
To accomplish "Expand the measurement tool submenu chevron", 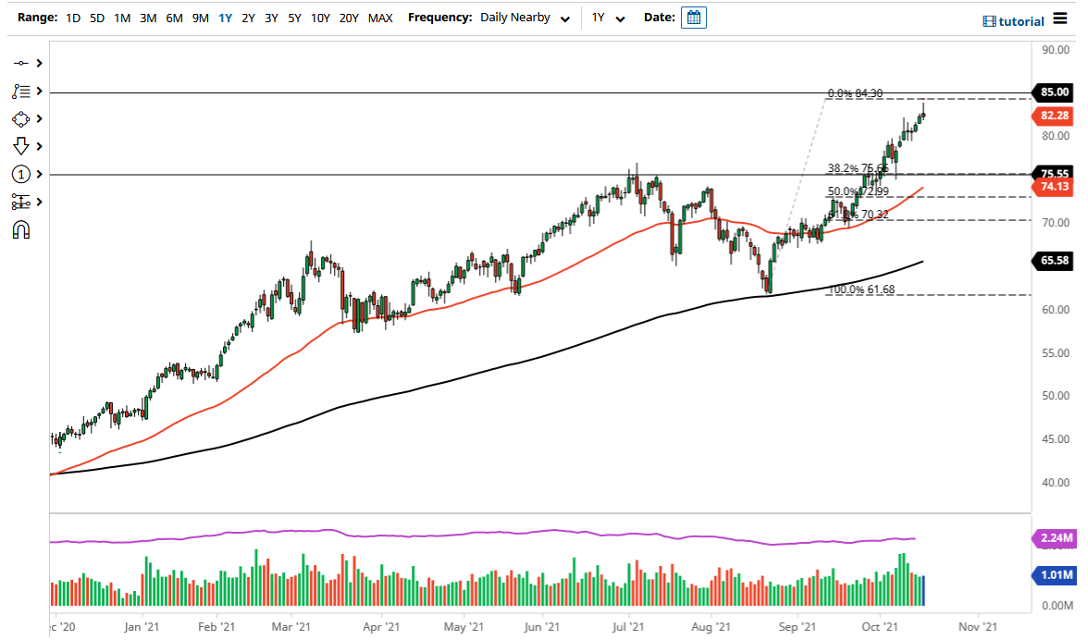I will point(40,202).
